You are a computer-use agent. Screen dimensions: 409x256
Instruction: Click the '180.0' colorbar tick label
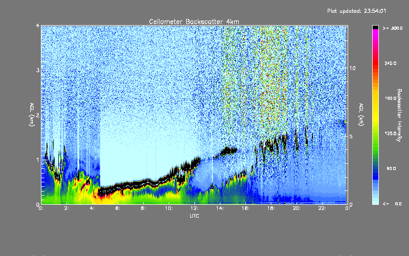pos(391,98)
